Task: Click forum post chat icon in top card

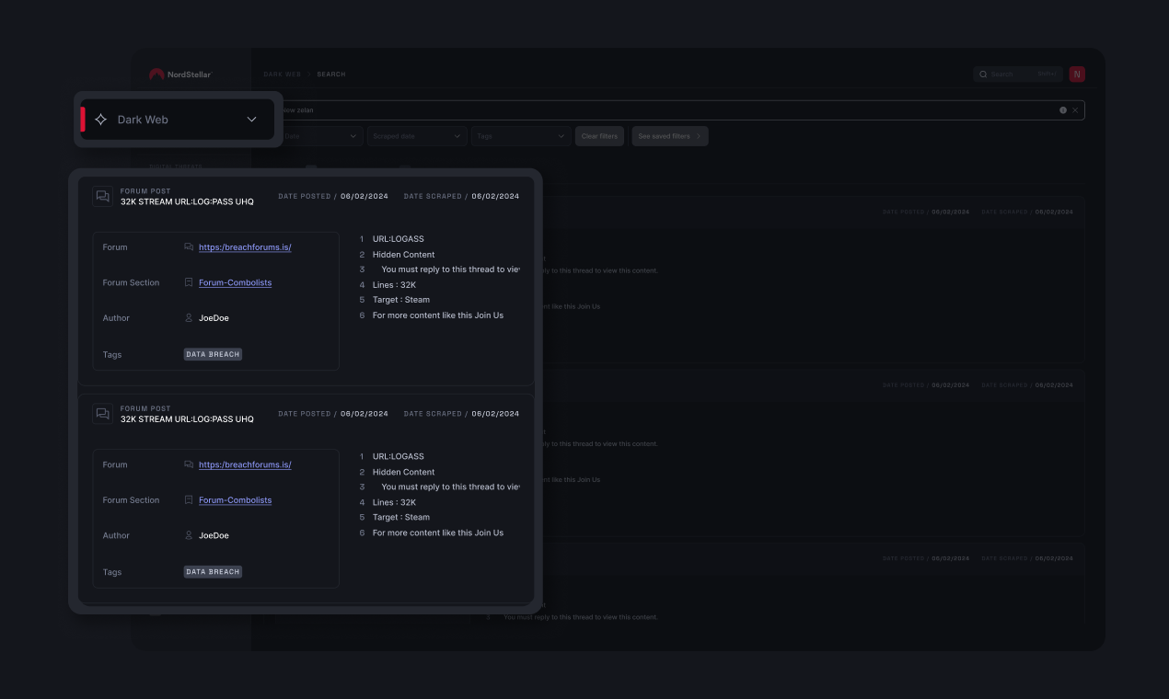Action: [102, 196]
